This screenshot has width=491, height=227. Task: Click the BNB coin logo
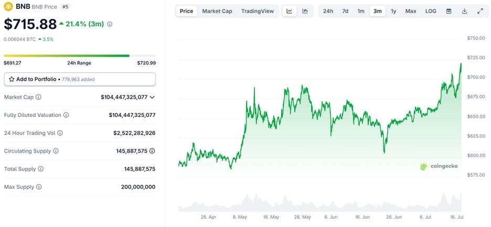[x=8, y=7]
